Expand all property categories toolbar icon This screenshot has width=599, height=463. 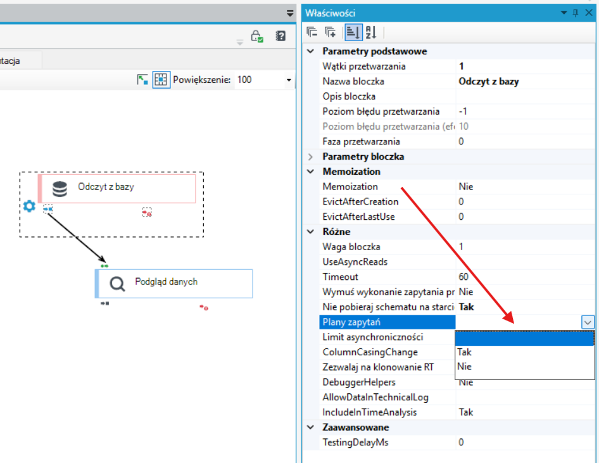[330, 32]
